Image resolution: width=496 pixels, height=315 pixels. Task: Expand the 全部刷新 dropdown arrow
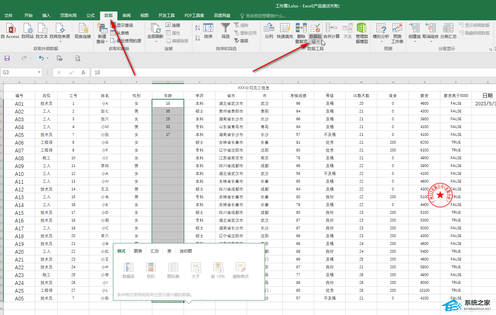click(156, 42)
